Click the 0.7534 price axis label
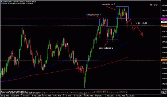The image size is (167, 97). pos(164,58)
